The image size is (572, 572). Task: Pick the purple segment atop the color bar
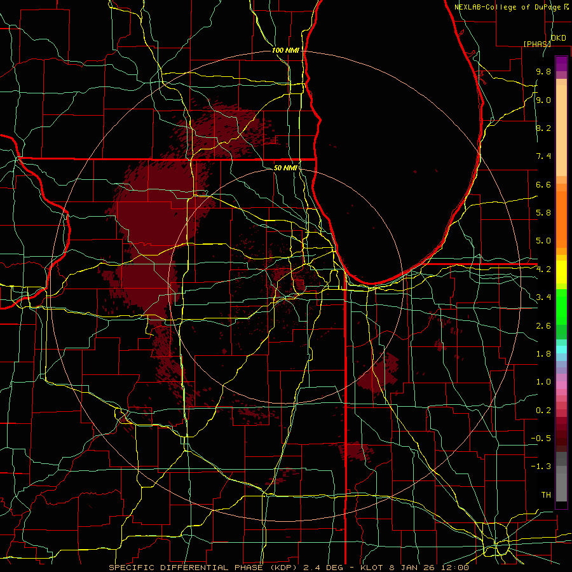(x=561, y=64)
